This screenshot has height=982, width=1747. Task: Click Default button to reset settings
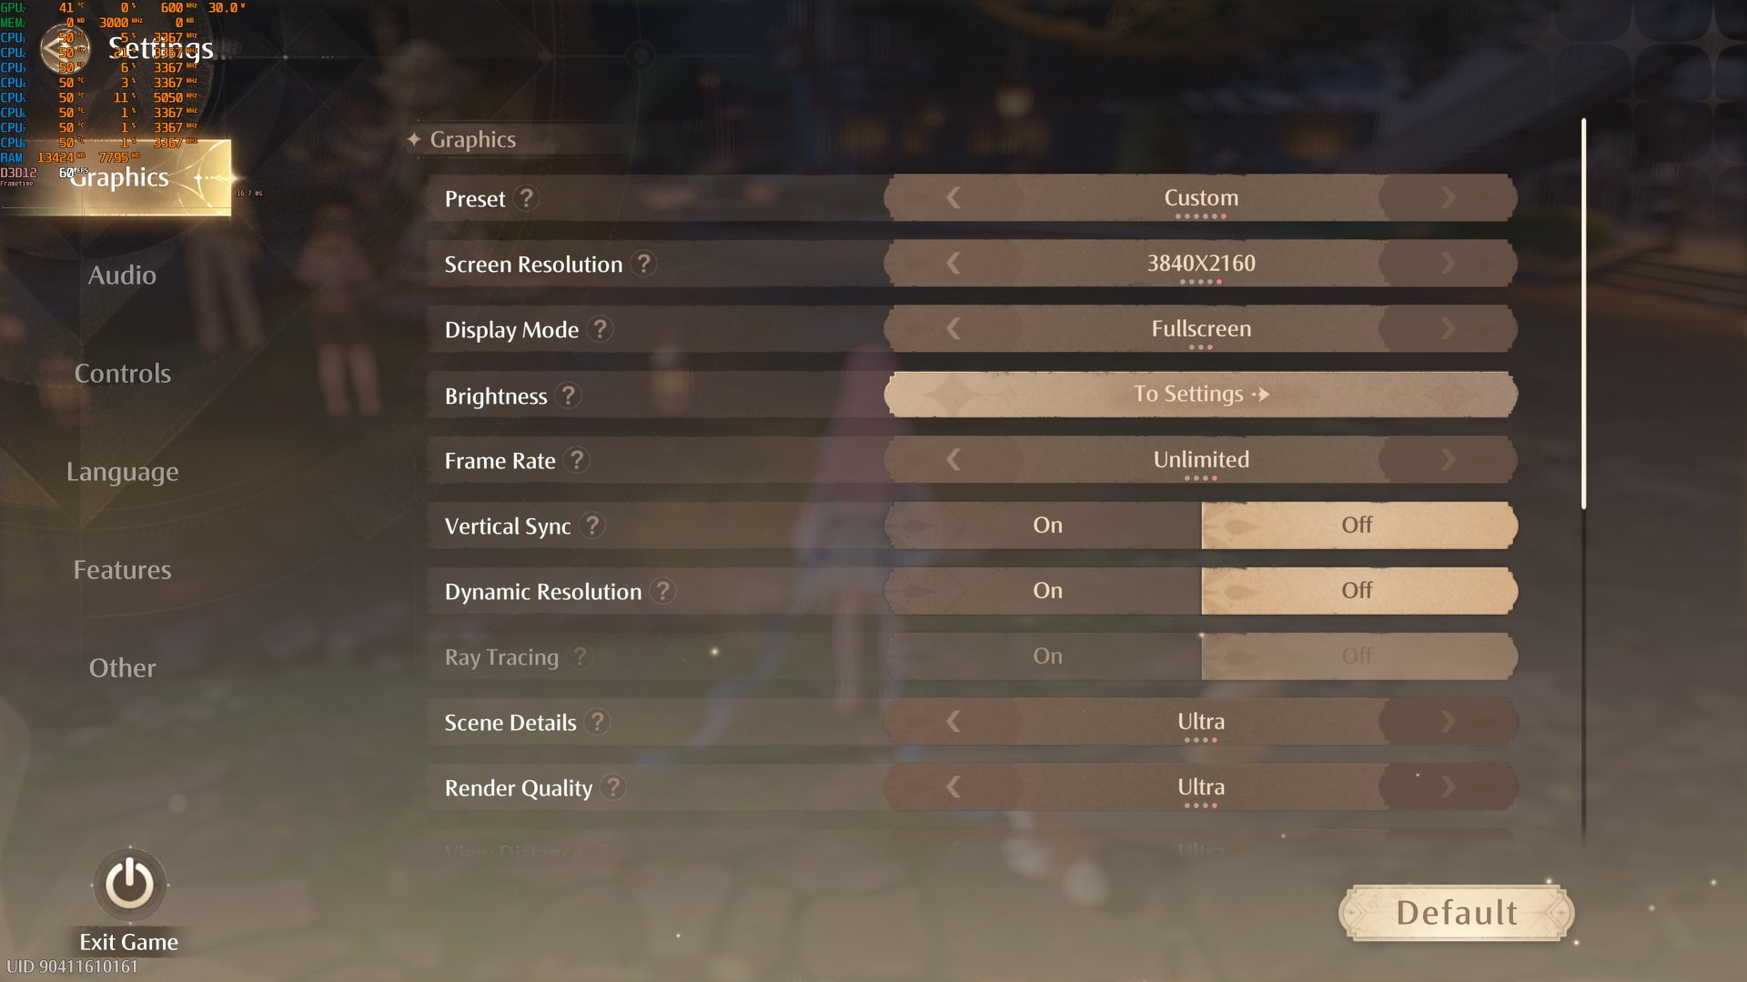point(1456,913)
